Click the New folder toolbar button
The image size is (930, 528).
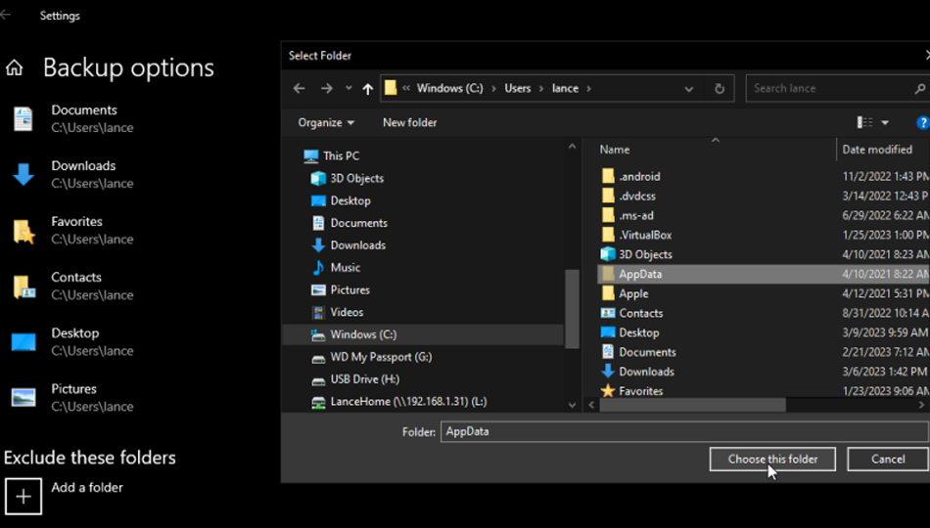[x=409, y=123]
